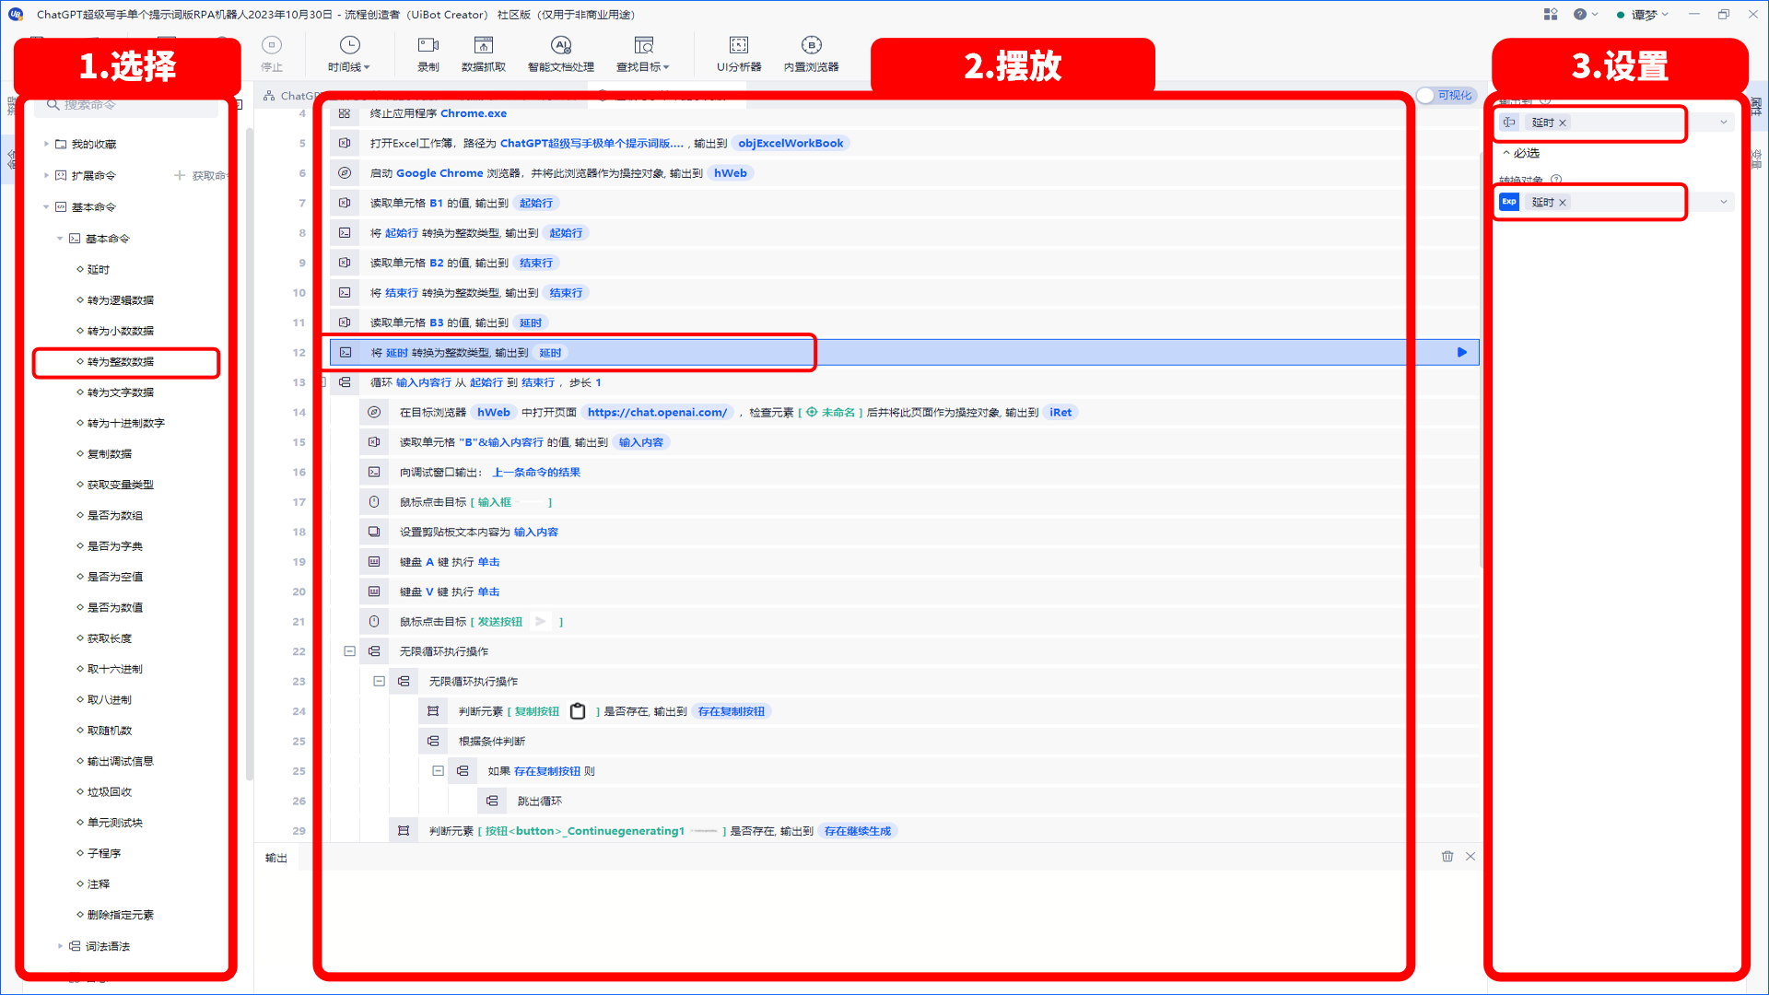
Task: Open the dropdown arrow of the 转换对象 field
Action: (1724, 202)
